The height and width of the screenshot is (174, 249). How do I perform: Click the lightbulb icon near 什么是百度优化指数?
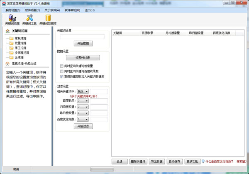click(x=203, y=162)
